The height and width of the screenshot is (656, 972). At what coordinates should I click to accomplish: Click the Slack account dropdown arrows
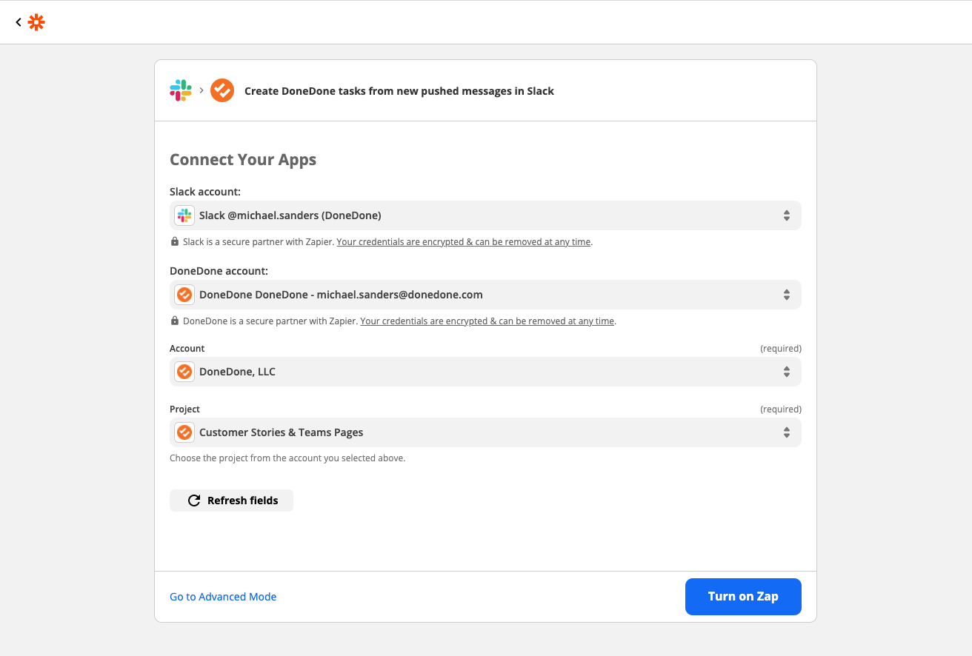[787, 215]
